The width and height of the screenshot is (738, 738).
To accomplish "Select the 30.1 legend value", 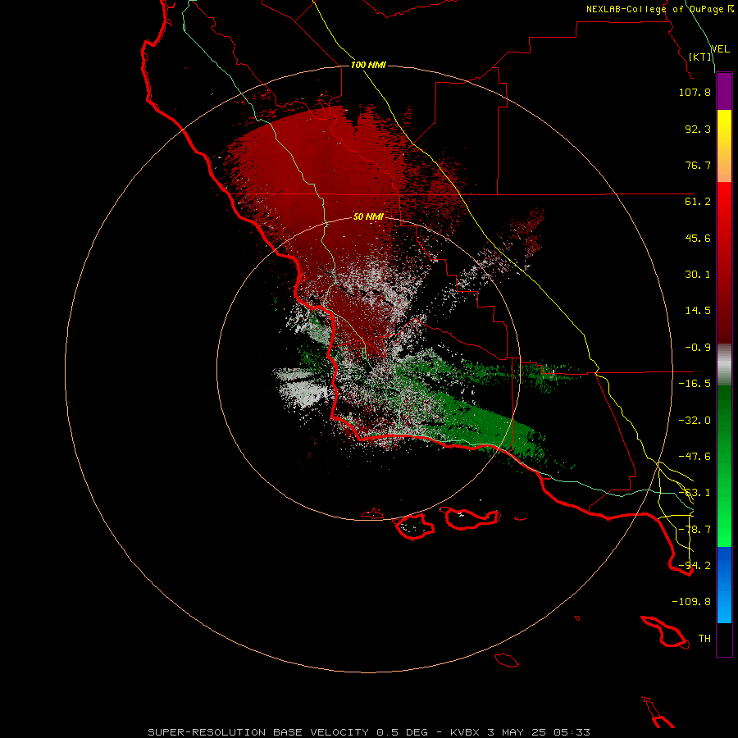I will (698, 275).
